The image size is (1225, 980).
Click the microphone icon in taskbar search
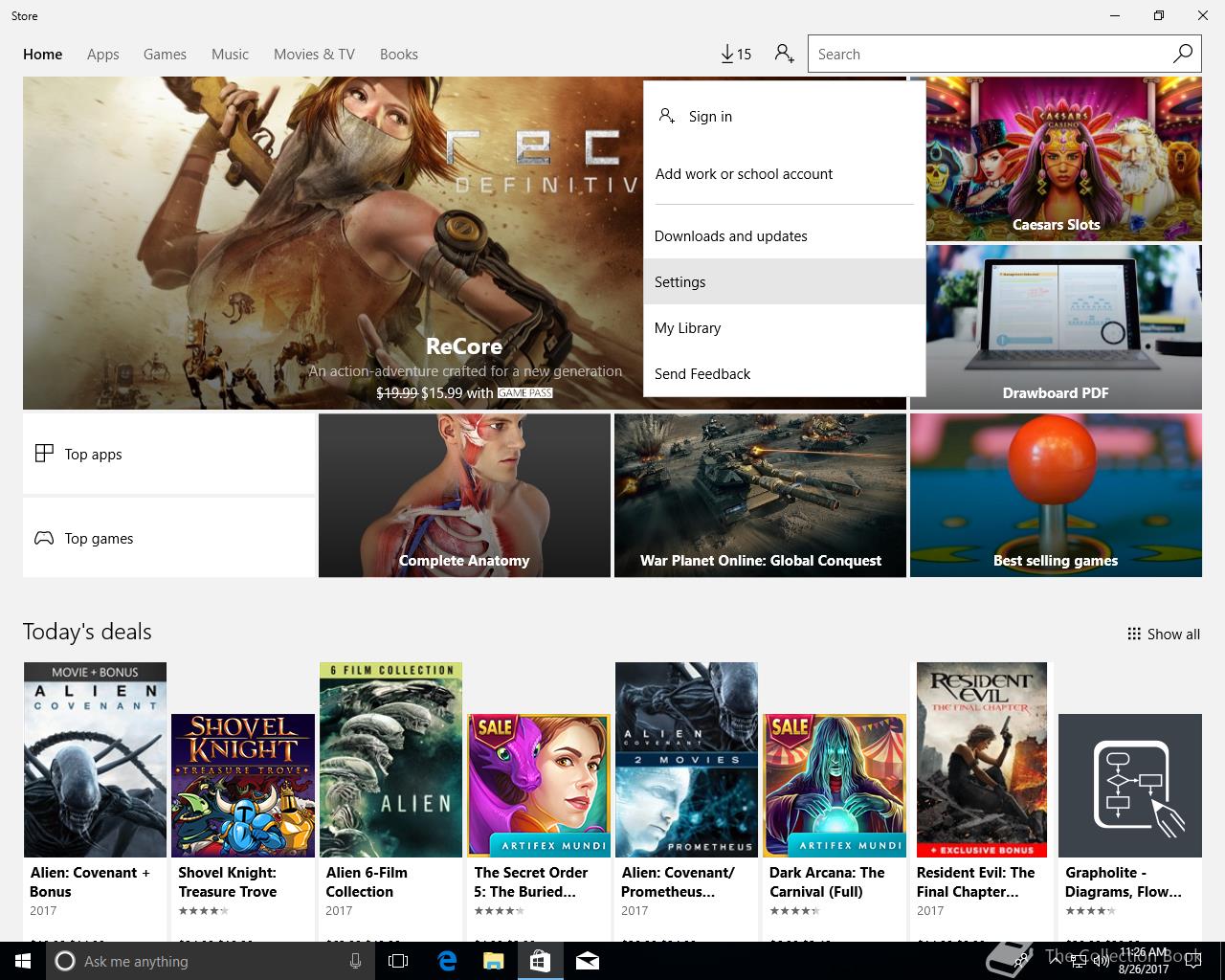pos(355,961)
